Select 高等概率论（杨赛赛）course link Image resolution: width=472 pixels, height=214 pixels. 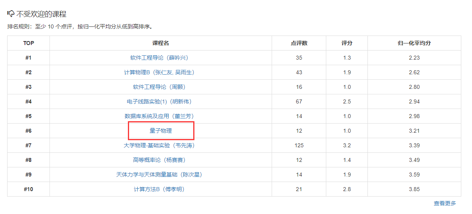point(159,160)
